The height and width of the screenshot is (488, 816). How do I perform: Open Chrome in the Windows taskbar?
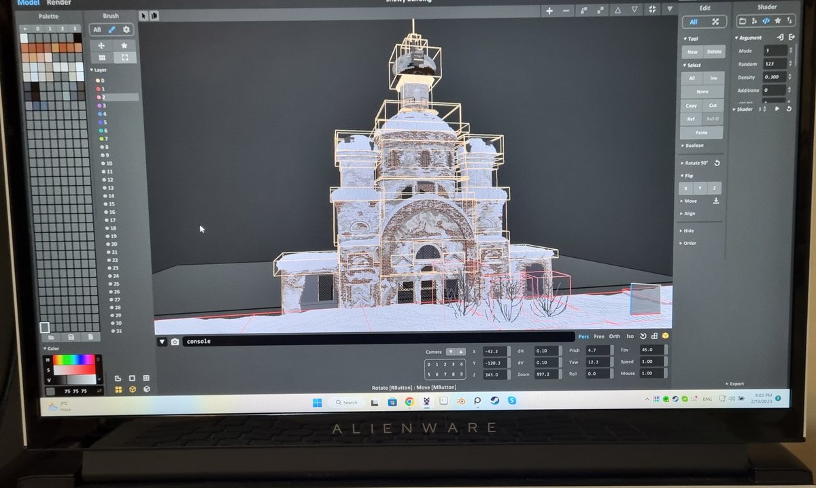pyautogui.click(x=409, y=402)
